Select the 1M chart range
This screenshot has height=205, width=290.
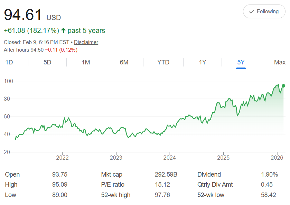[86, 62]
